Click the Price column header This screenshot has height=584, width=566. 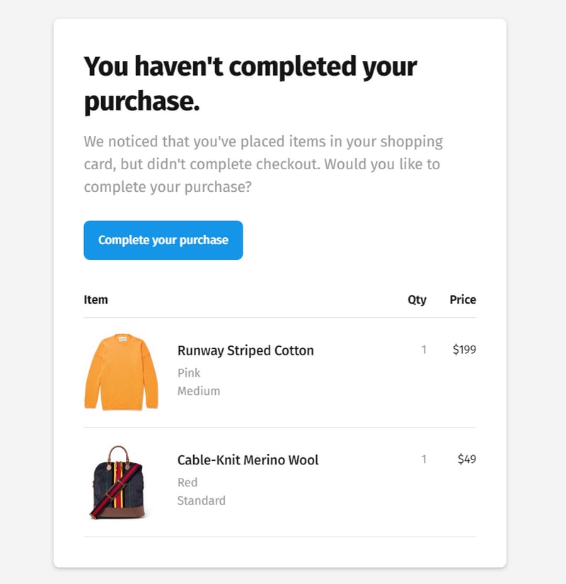click(463, 299)
